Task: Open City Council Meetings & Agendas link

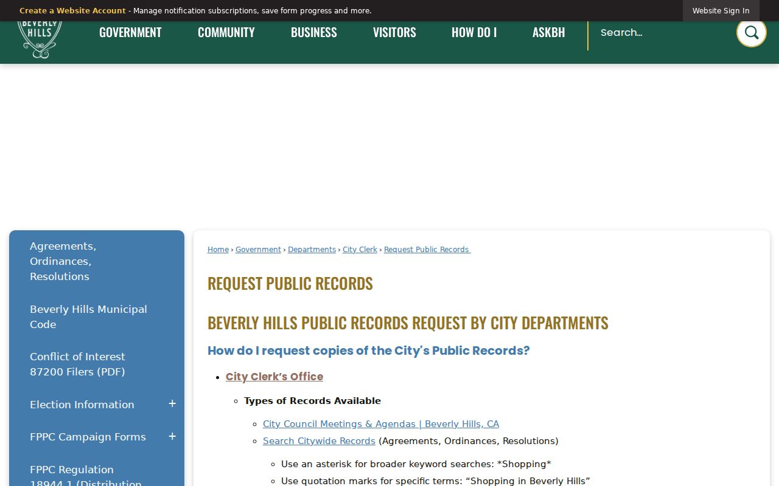Action: (x=381, y=424)
